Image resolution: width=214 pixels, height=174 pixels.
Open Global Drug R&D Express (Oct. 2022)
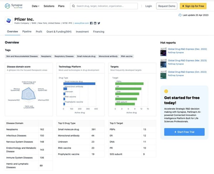[x=187, y=72]
